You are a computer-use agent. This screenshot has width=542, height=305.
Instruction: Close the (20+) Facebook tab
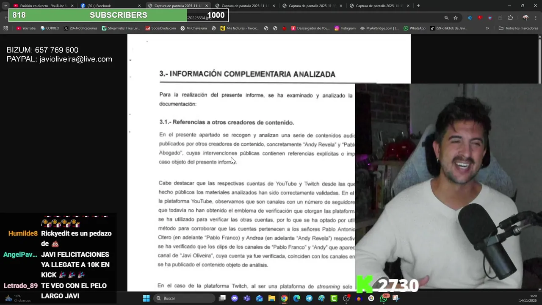click(139, 6)
